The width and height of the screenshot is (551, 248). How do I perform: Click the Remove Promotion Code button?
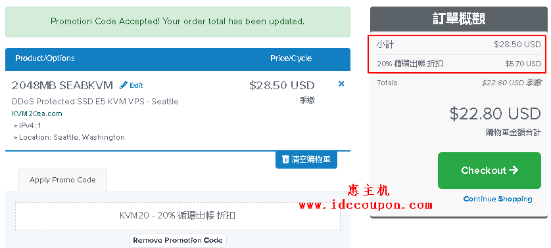click(178, 241)
